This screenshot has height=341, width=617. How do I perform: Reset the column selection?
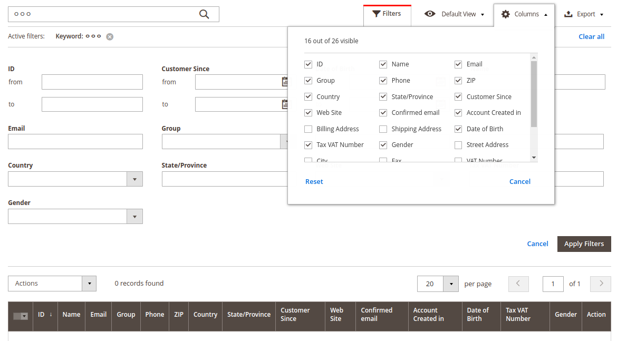coord(314,182)
